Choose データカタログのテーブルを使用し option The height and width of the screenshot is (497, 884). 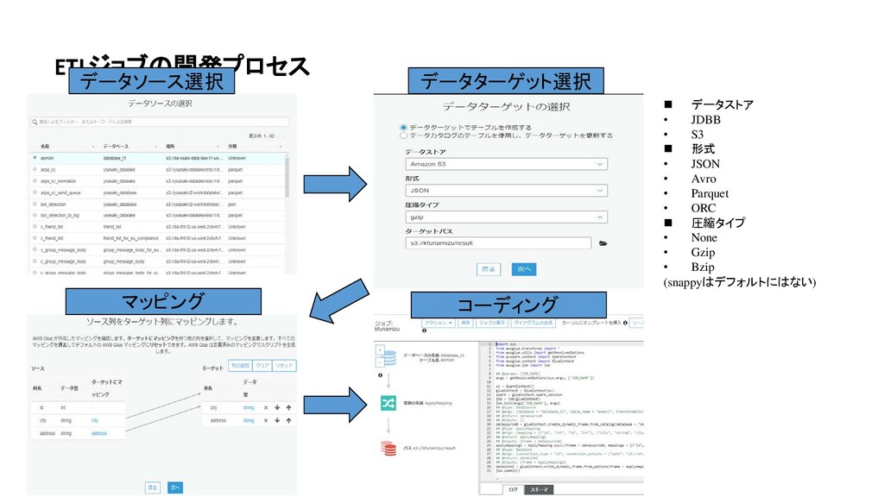click(x=403, y=135)
